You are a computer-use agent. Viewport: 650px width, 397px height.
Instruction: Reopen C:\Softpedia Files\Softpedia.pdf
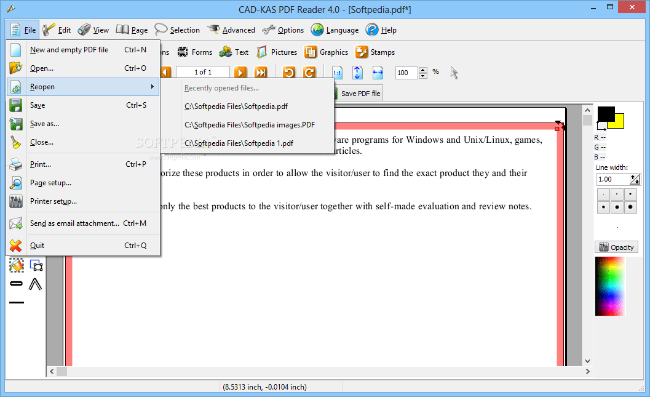click(x=236, y=106)
